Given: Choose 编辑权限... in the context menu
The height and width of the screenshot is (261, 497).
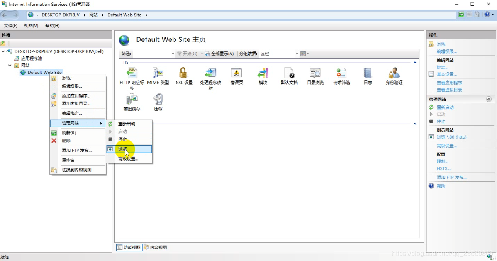Looking at the screenshot, I should (x=78, y=86).
